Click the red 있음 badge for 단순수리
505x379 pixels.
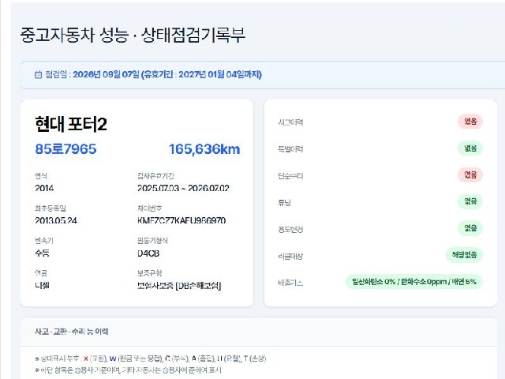pyautogui.click(x=470, y=175)
